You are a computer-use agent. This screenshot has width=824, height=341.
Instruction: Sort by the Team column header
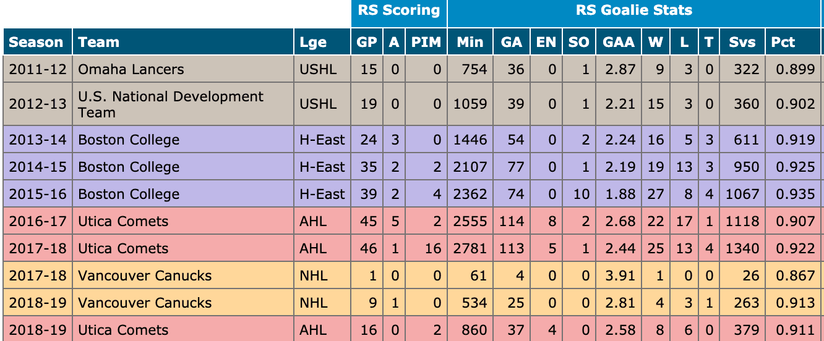tap(98, 43)
